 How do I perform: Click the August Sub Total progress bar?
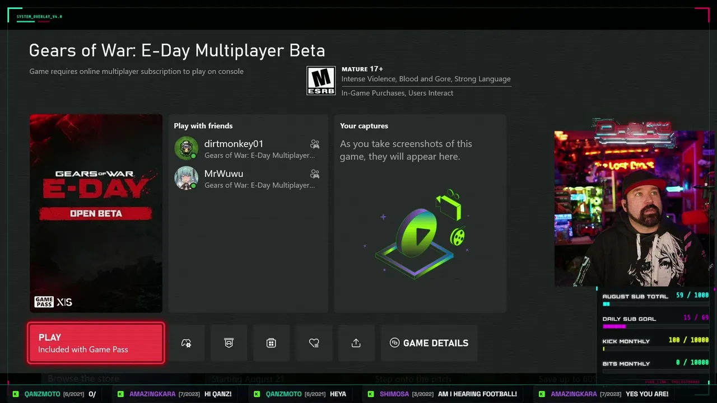pyautogui.click(x=655, y=304)
